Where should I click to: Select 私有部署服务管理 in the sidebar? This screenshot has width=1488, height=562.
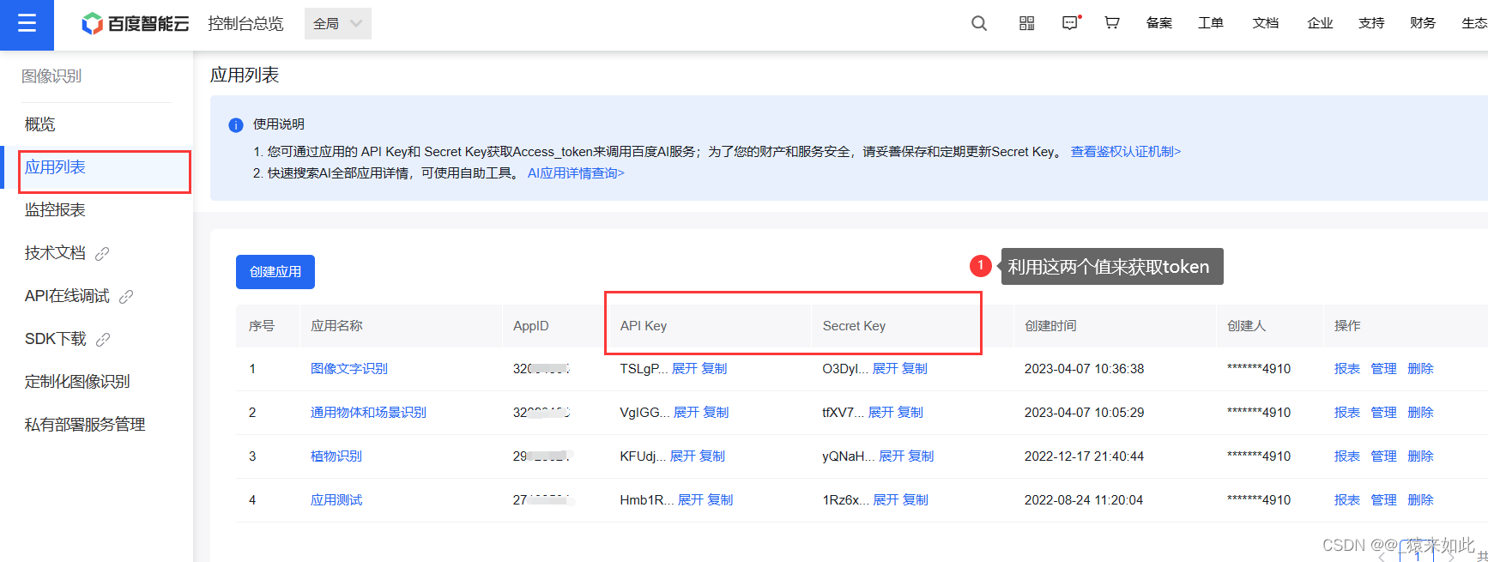pos(85,425)
